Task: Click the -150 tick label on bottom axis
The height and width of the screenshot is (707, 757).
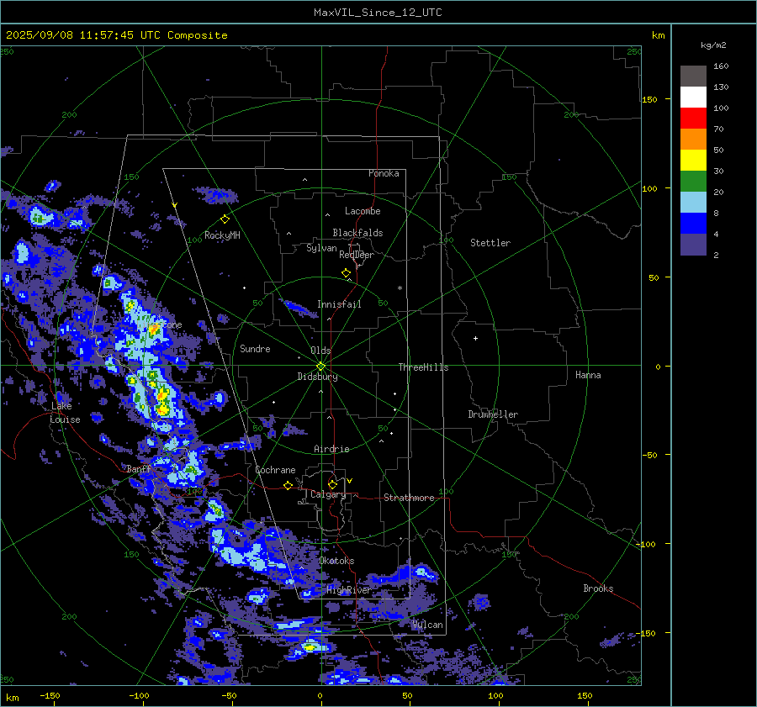Action: tap(50, 695)
